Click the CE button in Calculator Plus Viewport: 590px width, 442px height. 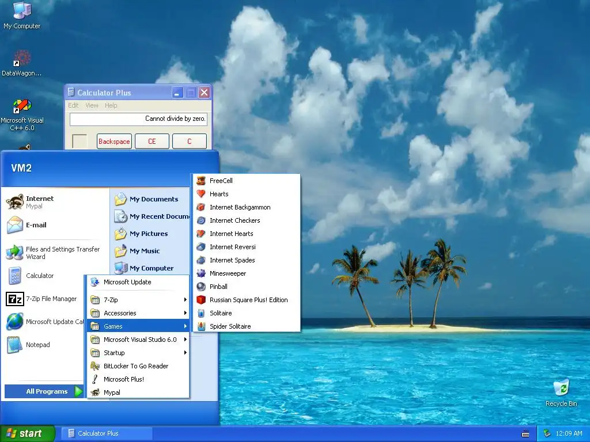click(152, 142)
